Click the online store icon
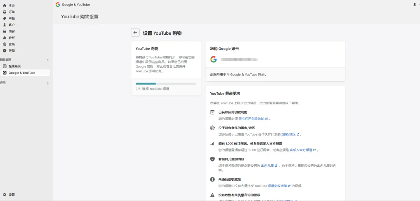 click(x=5, y=66)
